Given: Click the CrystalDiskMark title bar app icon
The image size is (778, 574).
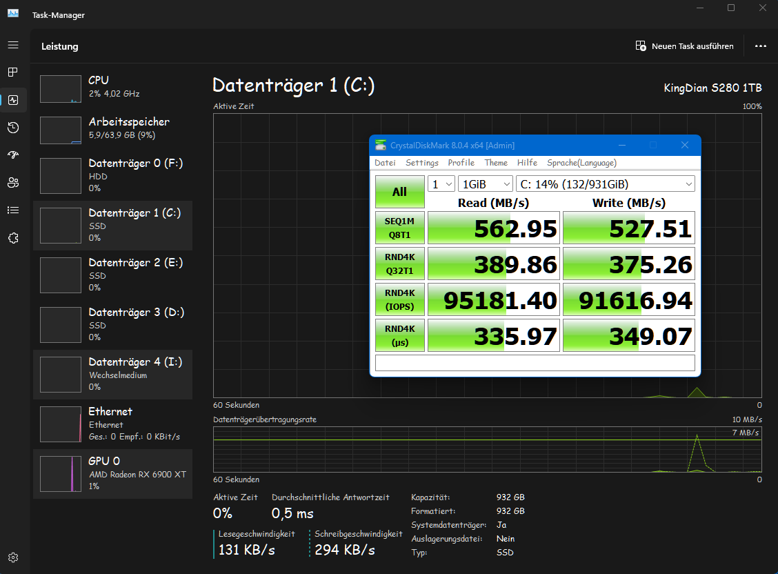Looking at the screenshot, I should tap(381, 146).
